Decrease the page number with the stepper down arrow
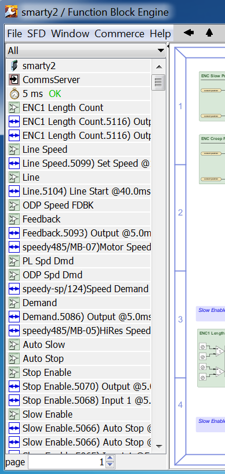The width and height of the screenshot is (225, 474). tap(110, 465)
